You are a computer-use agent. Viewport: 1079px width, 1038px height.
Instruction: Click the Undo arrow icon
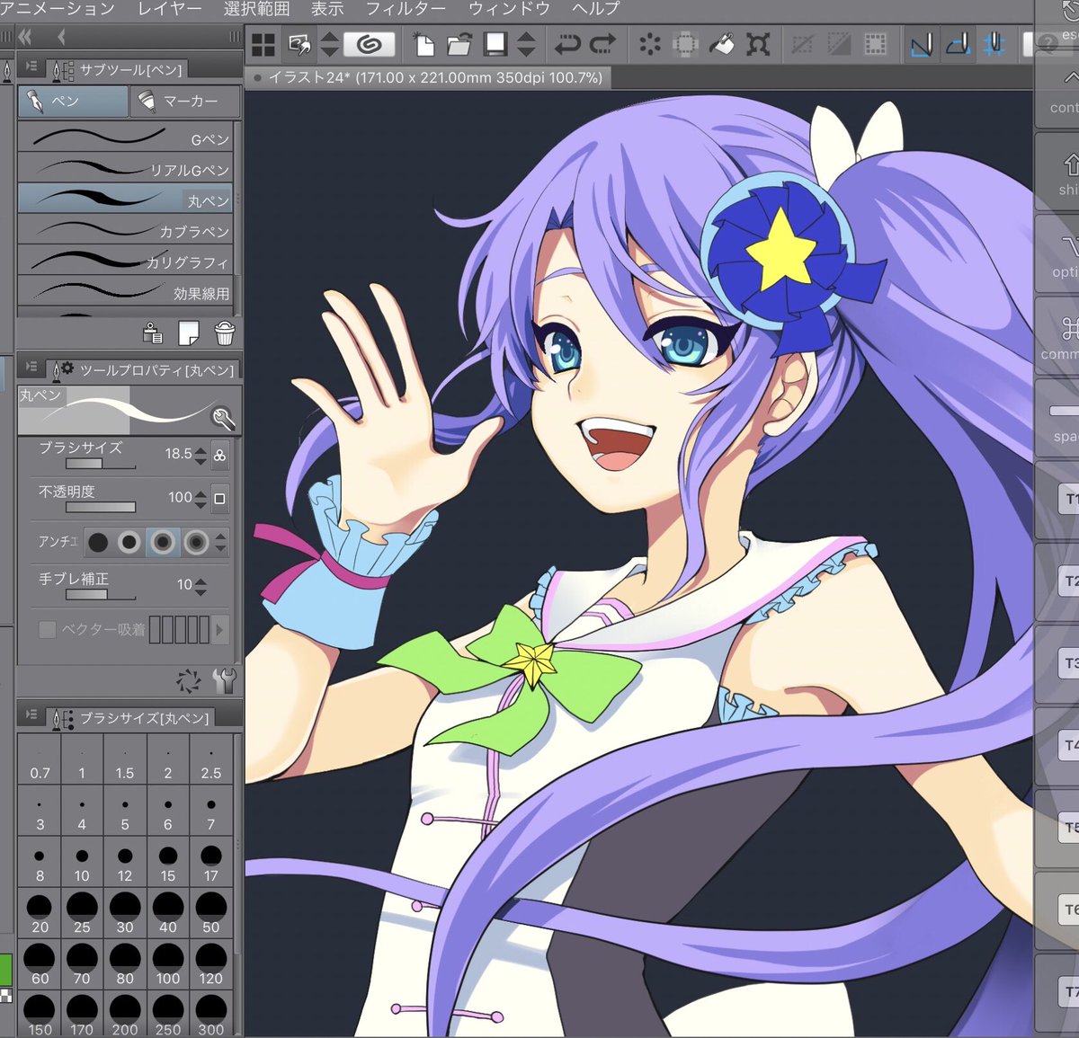(x=567, y=43)
